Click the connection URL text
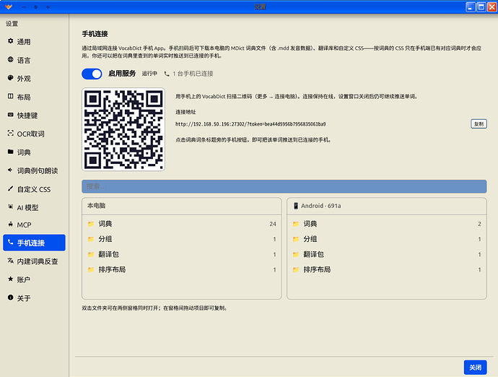This screenshot has height=377, width=498. tap(250, 124)
